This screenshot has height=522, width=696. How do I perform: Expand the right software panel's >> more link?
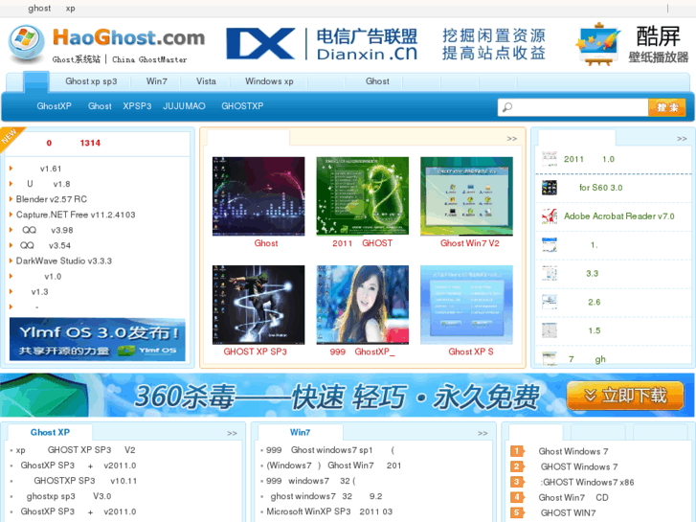[x=682, y=139]
